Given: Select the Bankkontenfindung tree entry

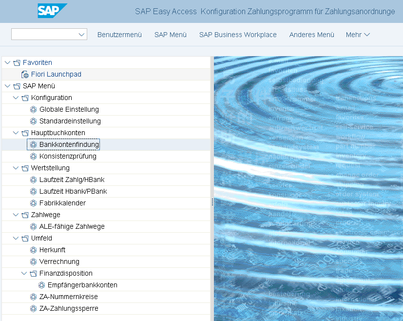Looking at the screenshot, I should coord(69,145).
